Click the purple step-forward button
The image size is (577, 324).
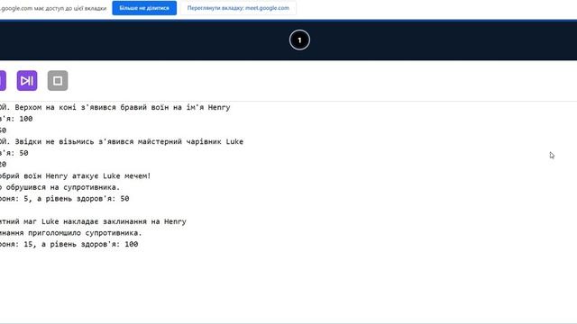(27, 80)
